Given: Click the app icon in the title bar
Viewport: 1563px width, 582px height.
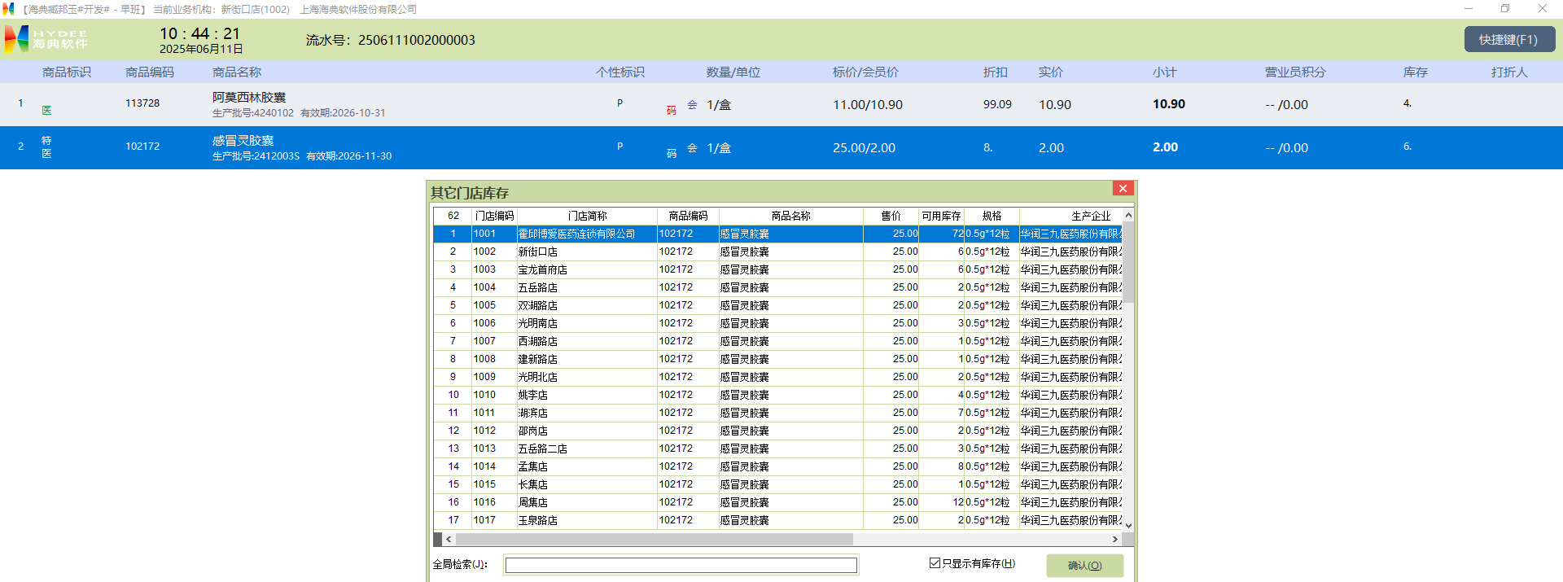Looking at the screenshot, I should [9, 9].
